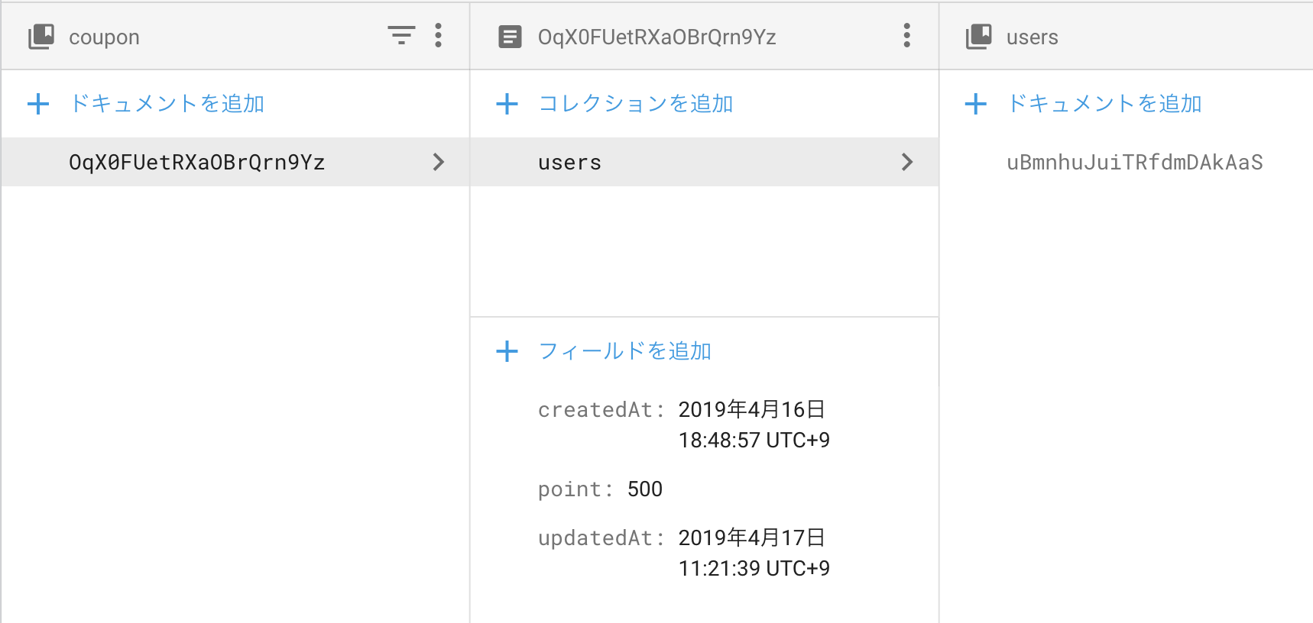Image resolution: width=1313 pixels, height=623 pixels.
Task: Click the coupon collection icon
Action: coord(41,37)
